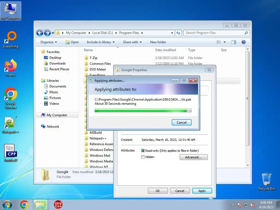This screenshot has width=280, height=210.
Task: Open Music library
Action: click(x=51, y=92)
